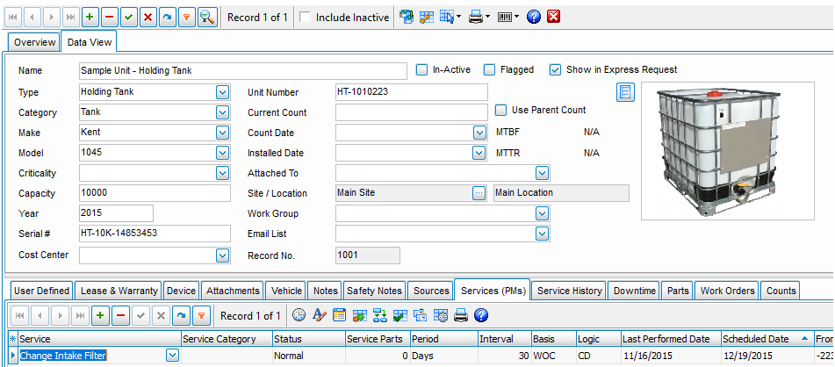
Task: Click the clock icon in Services toolbar
Action: [x=299, y=316]
